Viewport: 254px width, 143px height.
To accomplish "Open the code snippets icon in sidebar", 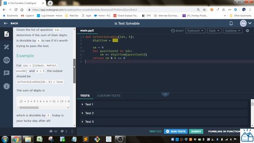I will click(x=6, y=60).
